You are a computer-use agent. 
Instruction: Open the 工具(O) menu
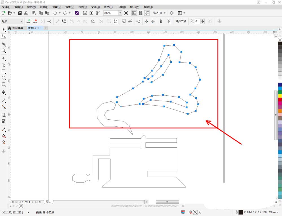(121, 7)
